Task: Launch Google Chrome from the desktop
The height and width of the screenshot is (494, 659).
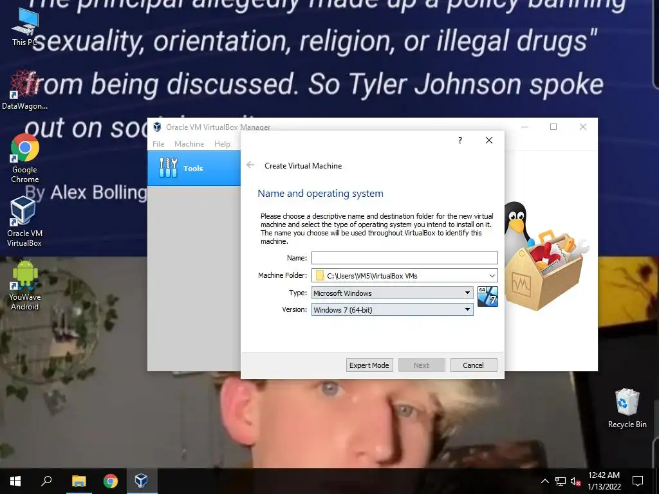Action: (x=24, y=158)
